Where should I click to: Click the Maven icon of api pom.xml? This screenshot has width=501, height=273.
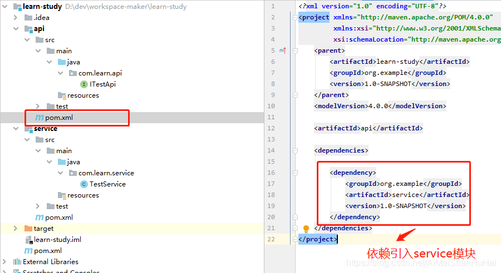pos(40,118)
